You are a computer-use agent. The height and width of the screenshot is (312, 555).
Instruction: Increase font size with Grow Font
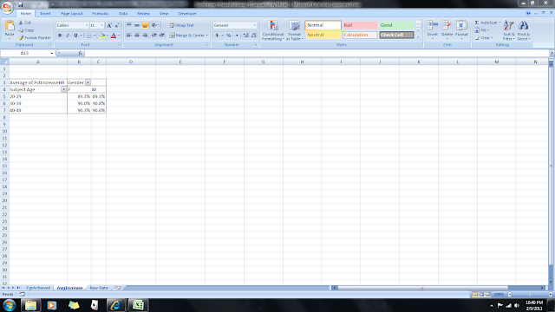pos(109,25)
